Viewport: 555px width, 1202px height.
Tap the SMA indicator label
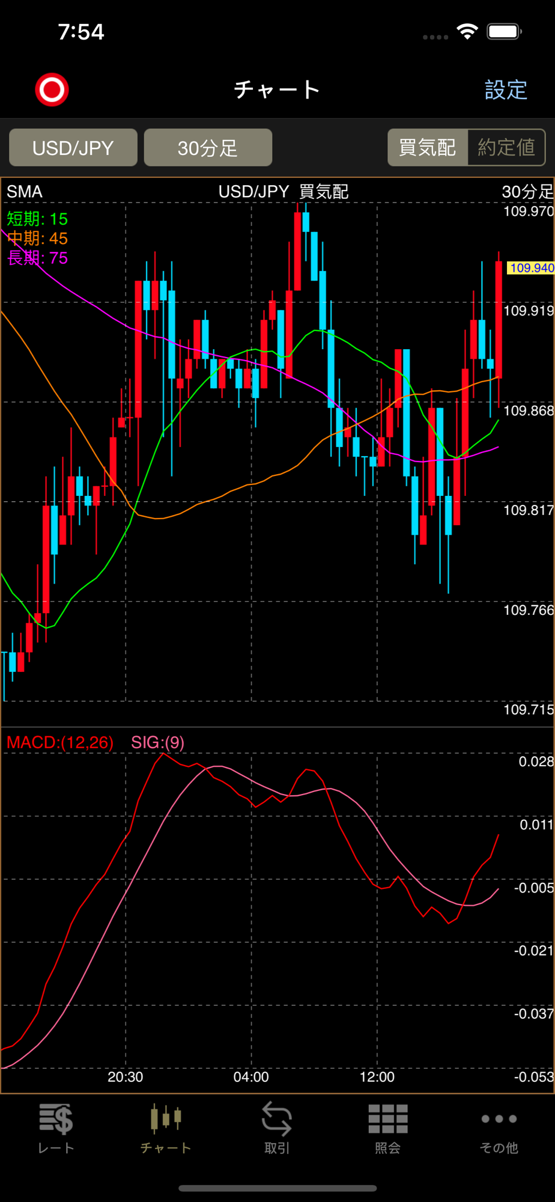(25, 192)
